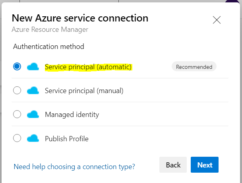
Task: Choose the Managed identity radio button
Action: [17, 115]
